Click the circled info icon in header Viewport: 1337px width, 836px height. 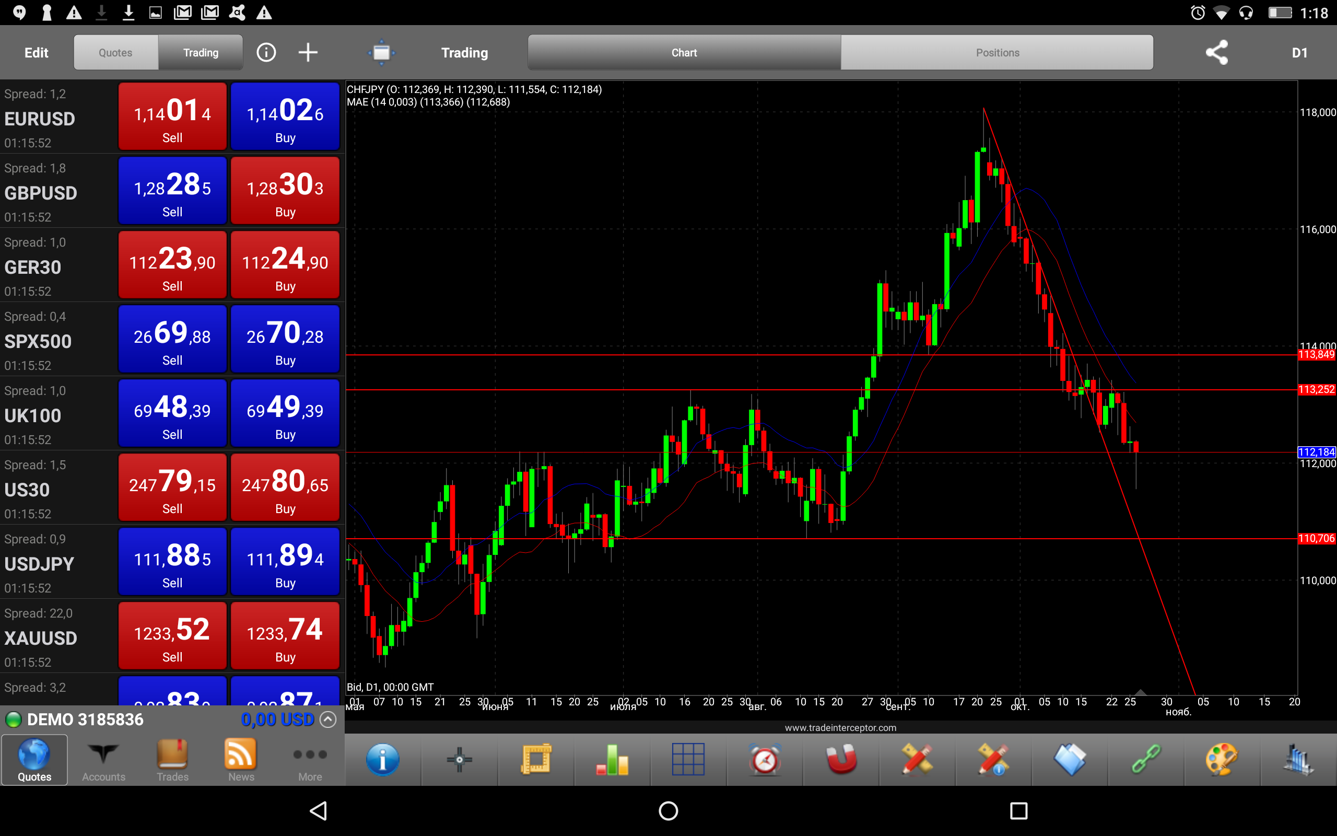(266, 53)
